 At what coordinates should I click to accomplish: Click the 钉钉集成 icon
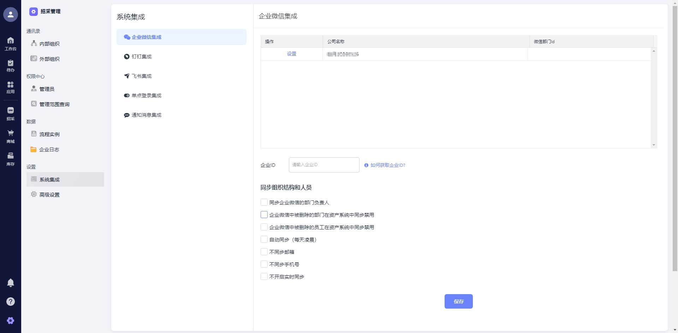[127, 57]
